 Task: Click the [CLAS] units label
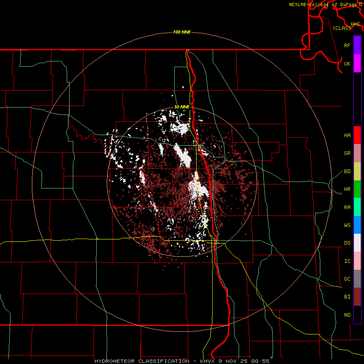point(342,28)
